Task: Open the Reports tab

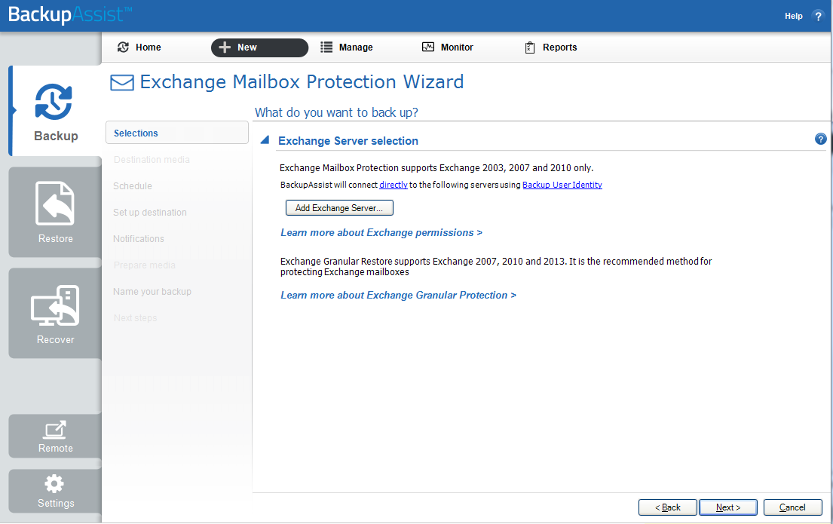Action: pos(550,47)
